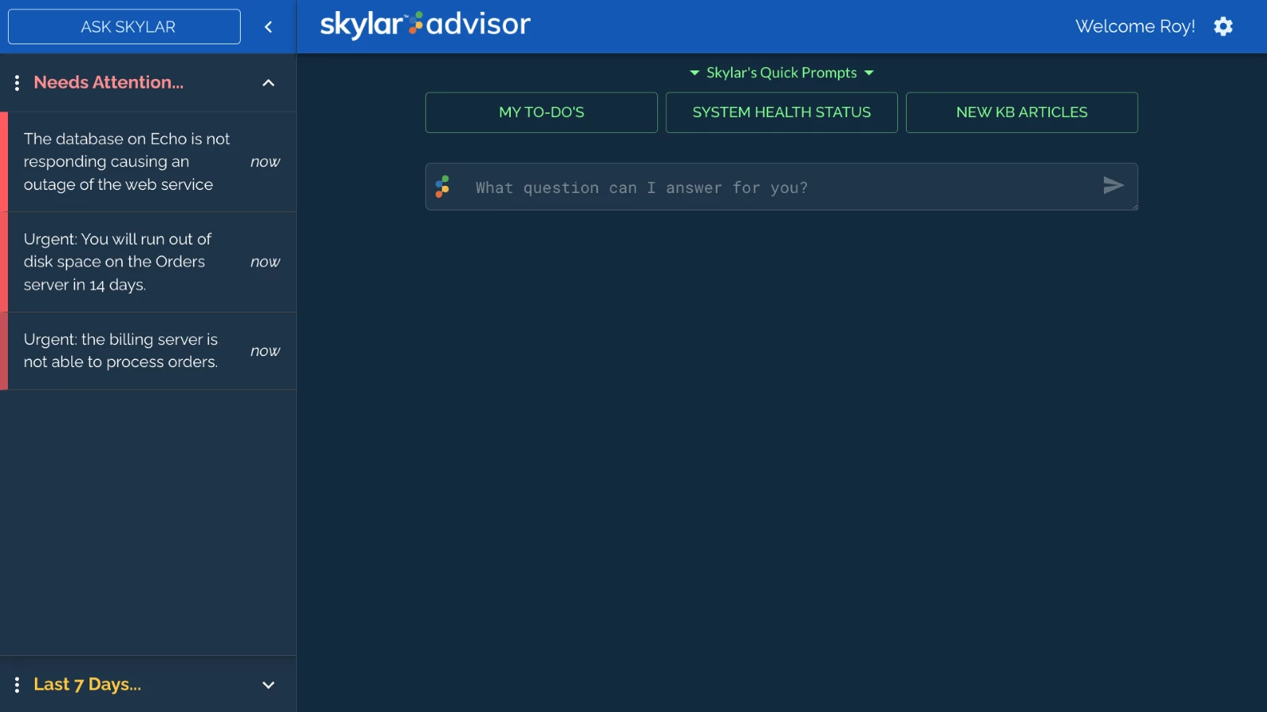Click the 'now' timestamp on the Echo alert
The height and width of the screenshot is (712, 1267).
[265, 161]
